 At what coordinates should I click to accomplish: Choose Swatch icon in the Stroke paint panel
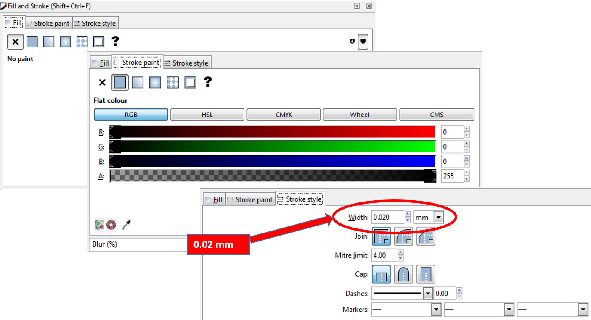[x=190, y=82]
